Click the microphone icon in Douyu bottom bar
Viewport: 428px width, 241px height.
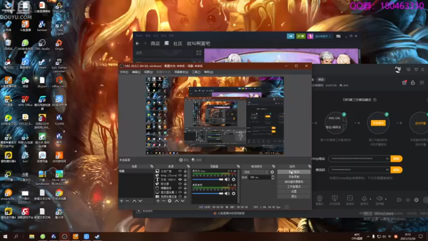(x=364, y=198)
